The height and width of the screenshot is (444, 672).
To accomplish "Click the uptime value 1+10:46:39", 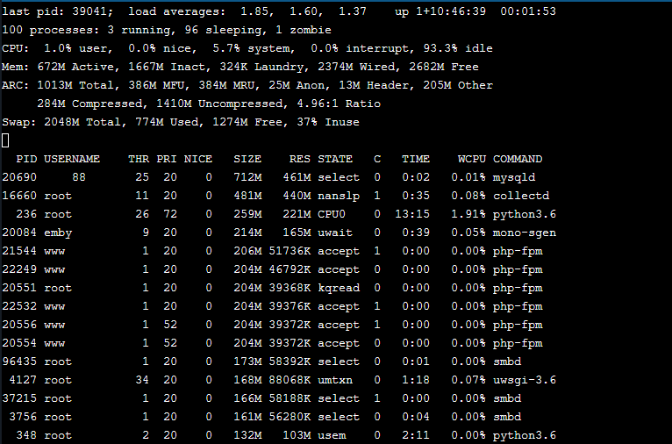I will pyautogui.click(x=451, y=11).
